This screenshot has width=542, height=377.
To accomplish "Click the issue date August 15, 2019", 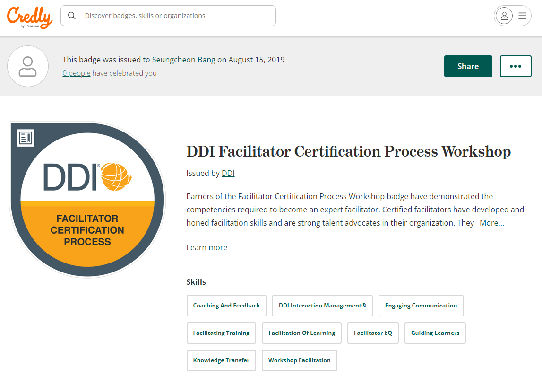I will 257,60.
